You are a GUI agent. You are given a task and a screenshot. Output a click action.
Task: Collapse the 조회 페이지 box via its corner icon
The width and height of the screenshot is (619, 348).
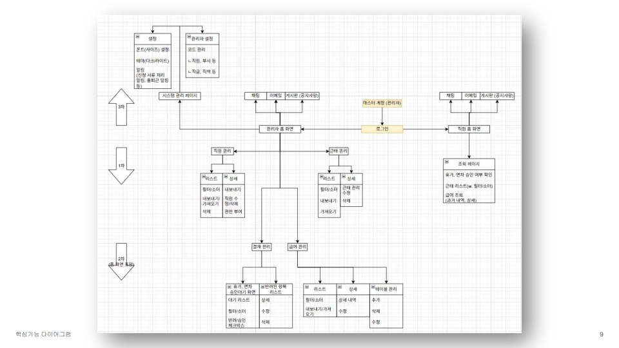446,162
